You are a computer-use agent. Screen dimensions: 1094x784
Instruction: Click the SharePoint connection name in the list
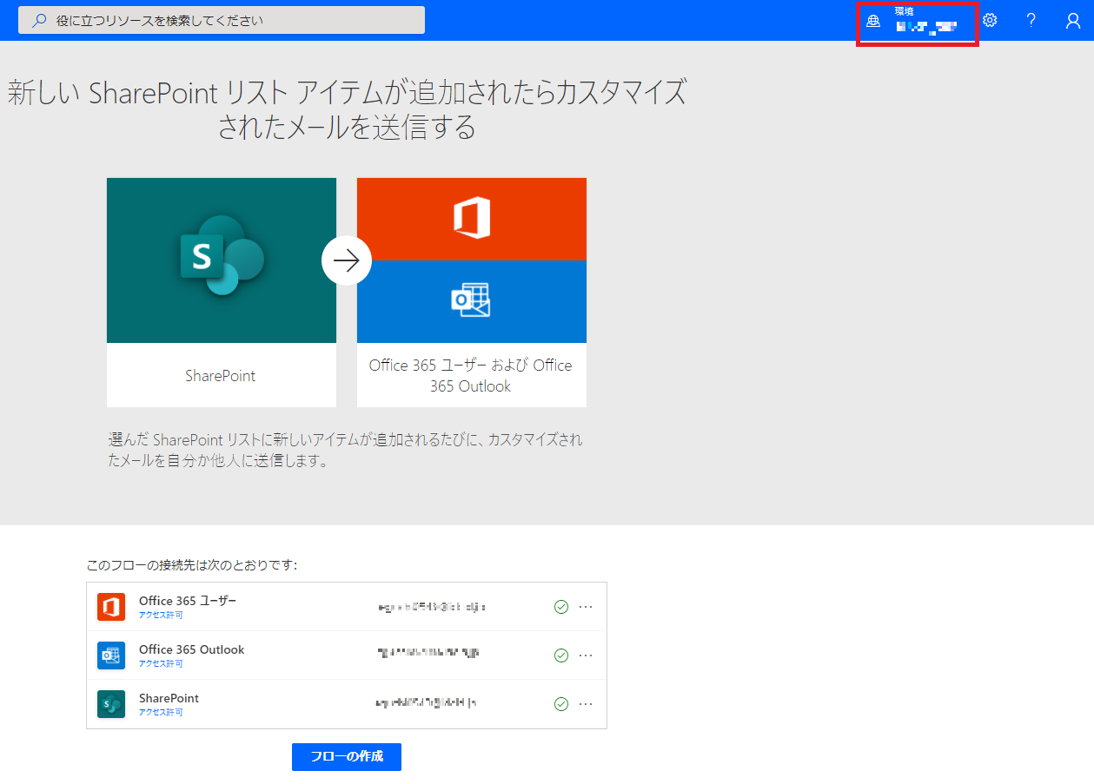click(169, 698)
